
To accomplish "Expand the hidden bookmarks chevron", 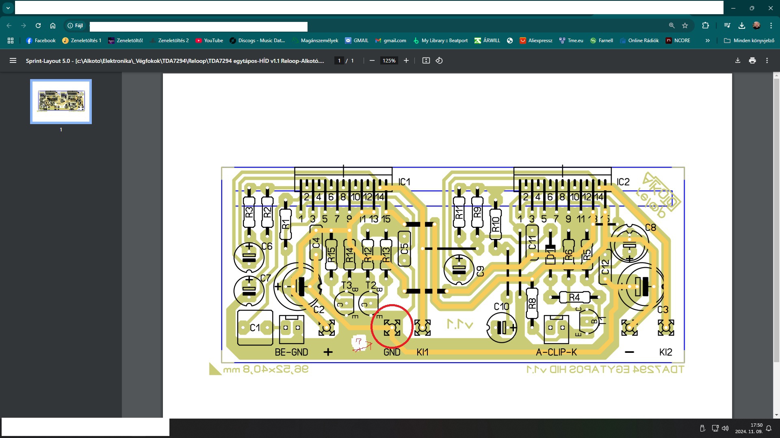I will [x=708, y=41].
